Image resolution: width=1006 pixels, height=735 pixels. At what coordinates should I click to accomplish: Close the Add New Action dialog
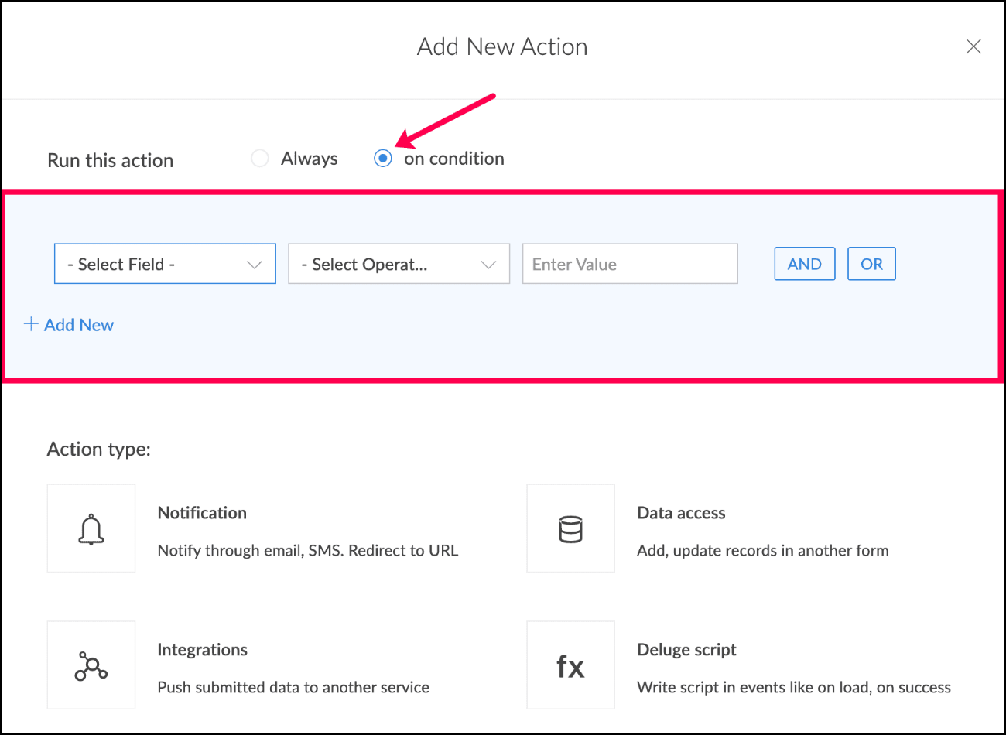[x=973, y=46]
